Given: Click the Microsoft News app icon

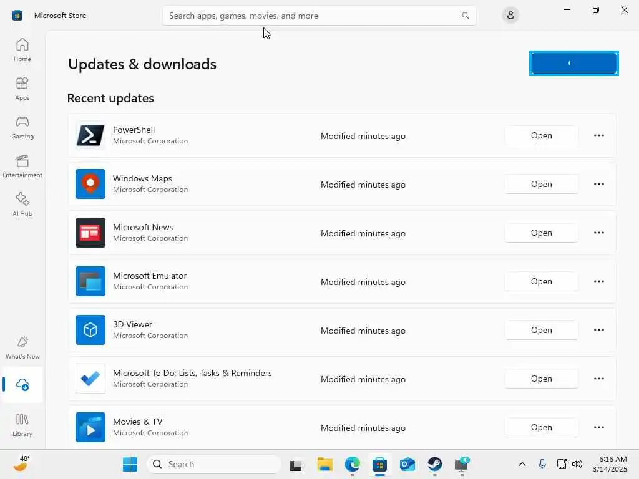Looking at the screenshot, I should (90, 233).
